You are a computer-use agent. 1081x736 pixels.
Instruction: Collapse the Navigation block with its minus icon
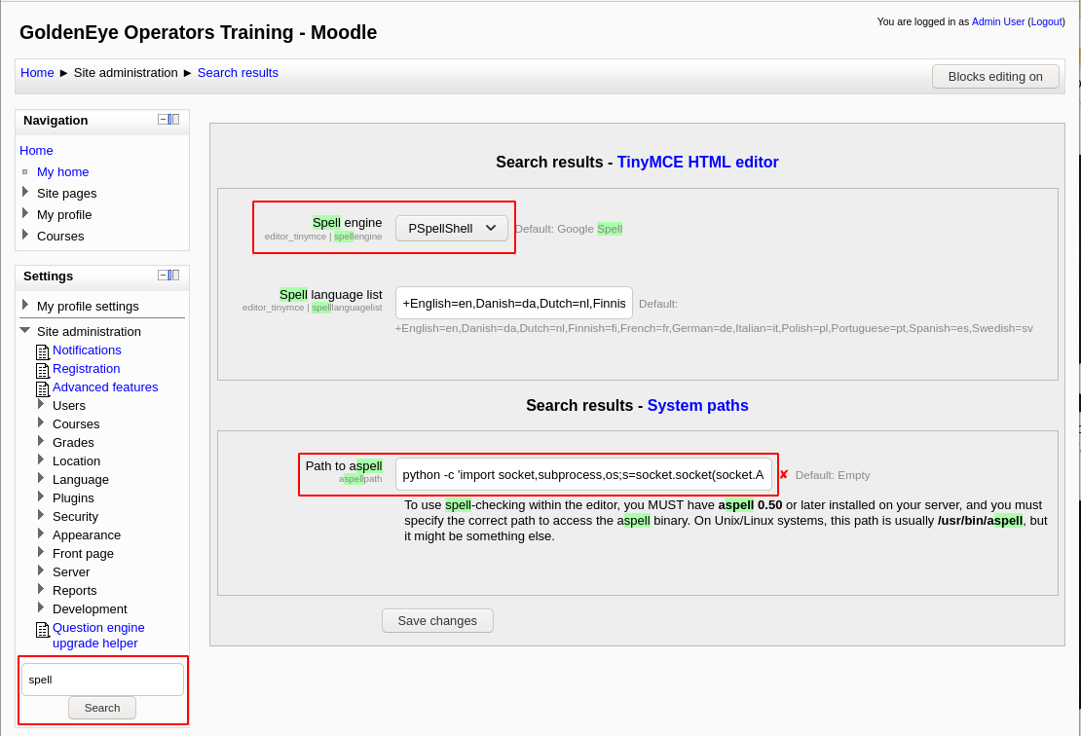(x=163, y=120)
